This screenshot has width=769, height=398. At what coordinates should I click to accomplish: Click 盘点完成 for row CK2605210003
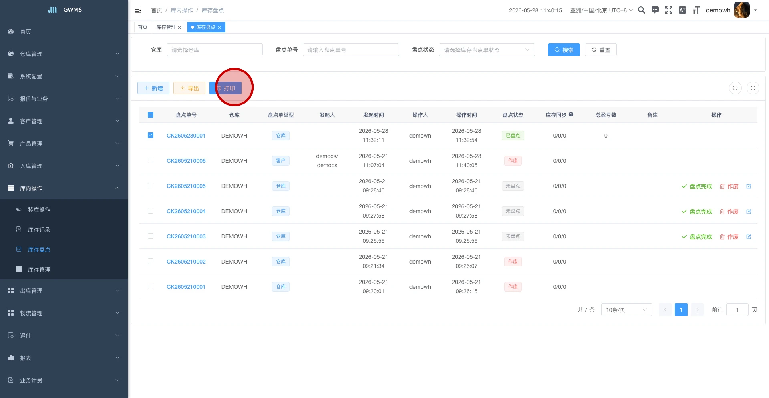[x=697, y=237]
